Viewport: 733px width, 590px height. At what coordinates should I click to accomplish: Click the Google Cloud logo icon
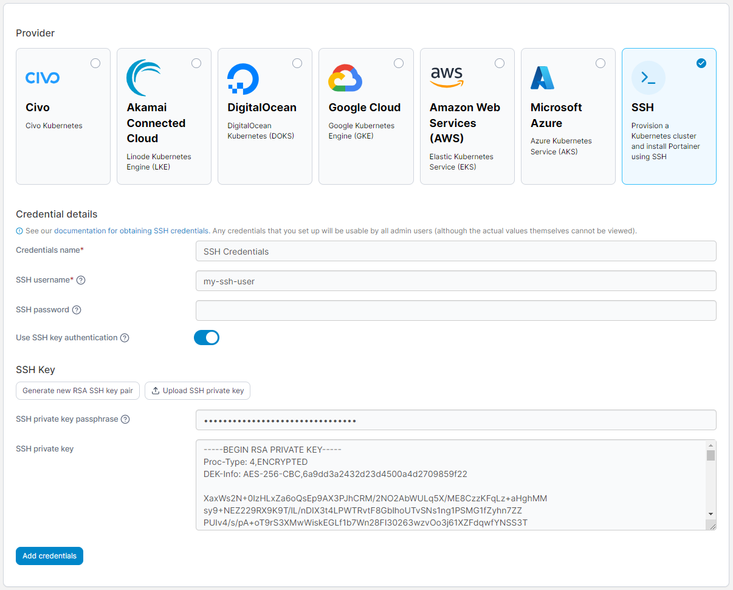coord(345,78)
